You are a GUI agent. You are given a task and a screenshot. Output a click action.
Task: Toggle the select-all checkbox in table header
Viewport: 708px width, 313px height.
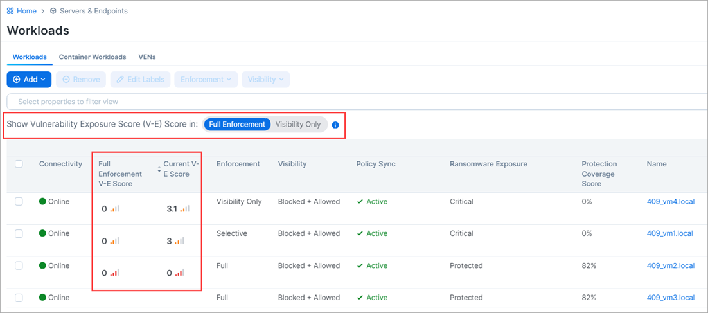tap(19, 165)
